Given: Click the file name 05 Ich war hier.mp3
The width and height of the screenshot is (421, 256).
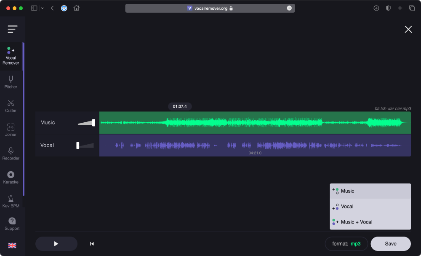Looking at the screenshot, I should (x=393, y=109).
